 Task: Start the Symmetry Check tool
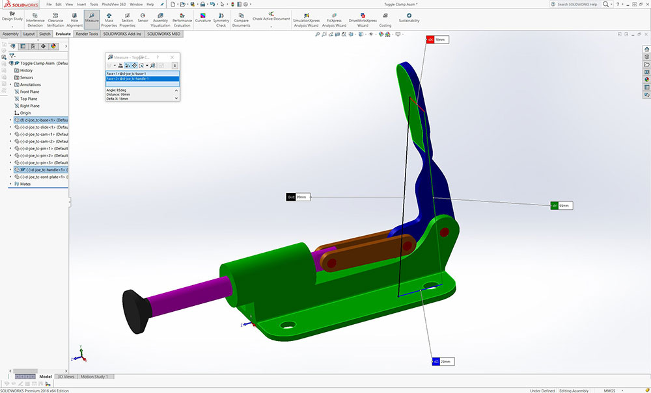click(x=221, y=18)
